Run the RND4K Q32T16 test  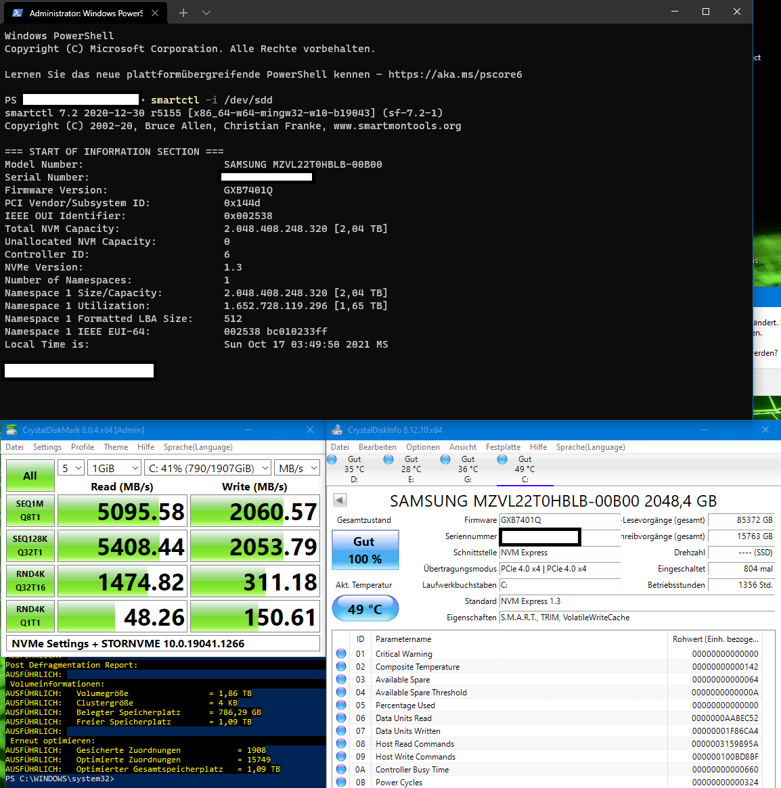coord(30,581)
